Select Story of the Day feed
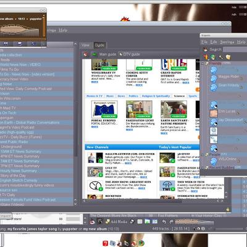The height and width of the screenshot is (247, 247). pyautogui.click(x=36, y=175)
